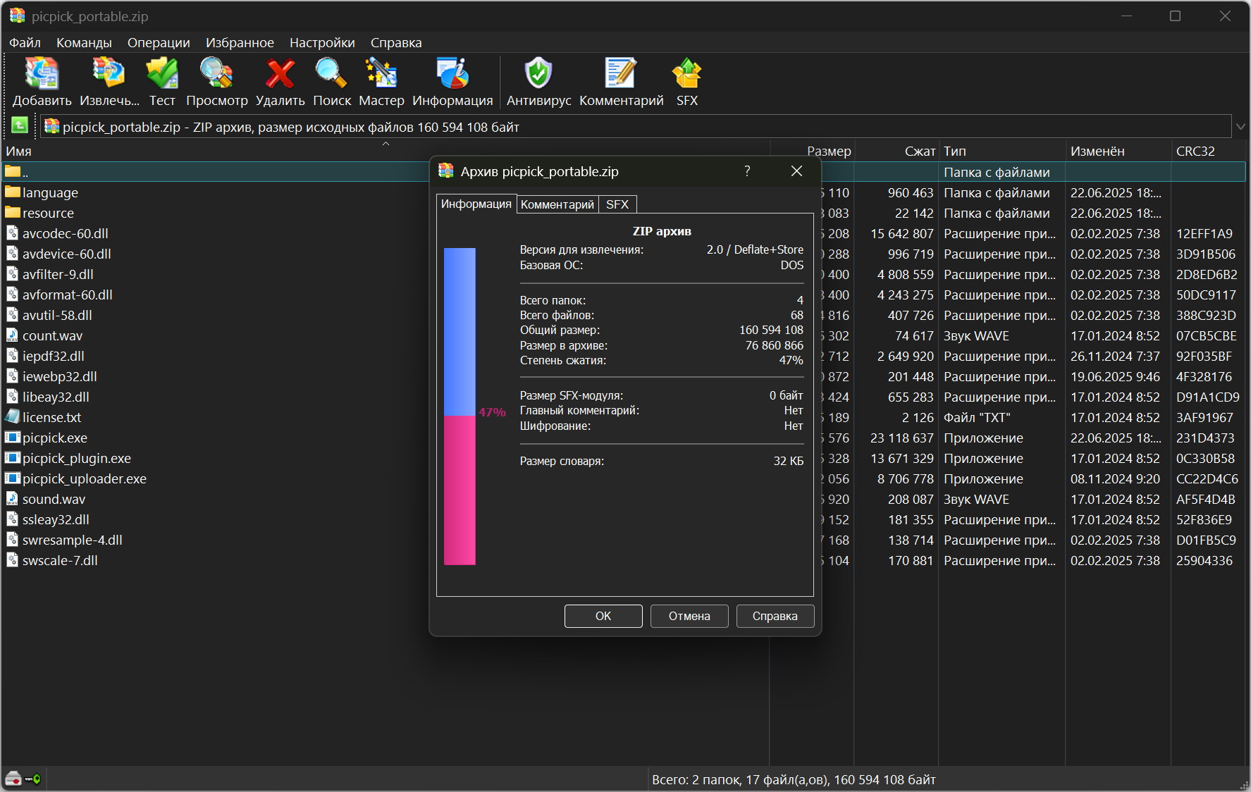Open the Настройки menu
This screenshot has height=792, width=1251.
[x=322, y=42]
